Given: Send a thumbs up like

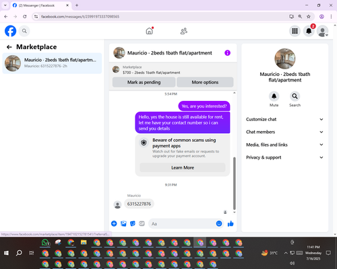Looking at the screenshot, I should point(231,223).
